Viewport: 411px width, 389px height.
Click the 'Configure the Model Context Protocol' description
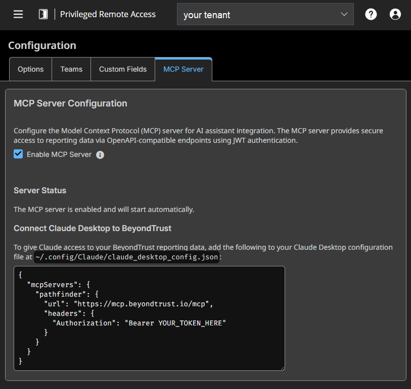(x=199, y=136)
